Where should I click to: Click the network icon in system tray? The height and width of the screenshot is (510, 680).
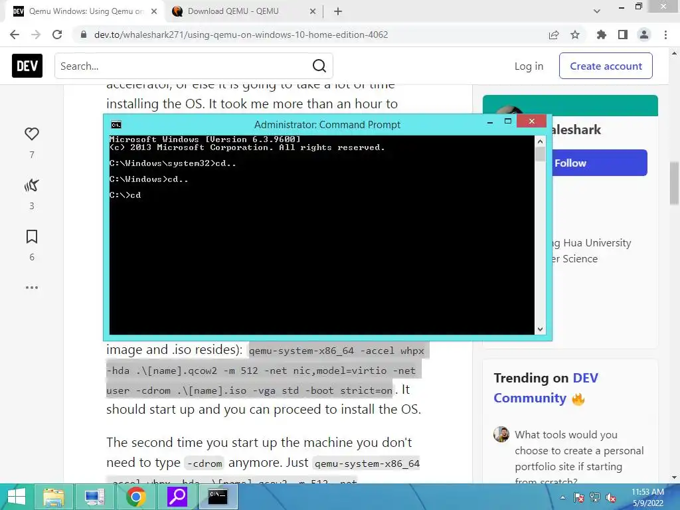(x=595, y=498)
